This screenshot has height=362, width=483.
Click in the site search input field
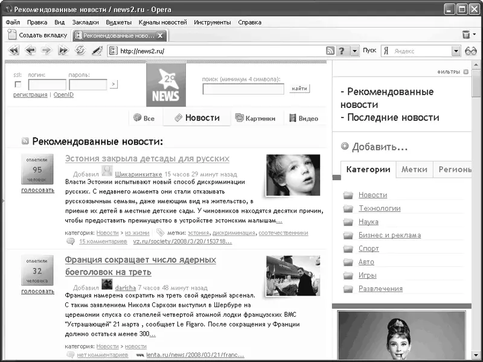243,89
